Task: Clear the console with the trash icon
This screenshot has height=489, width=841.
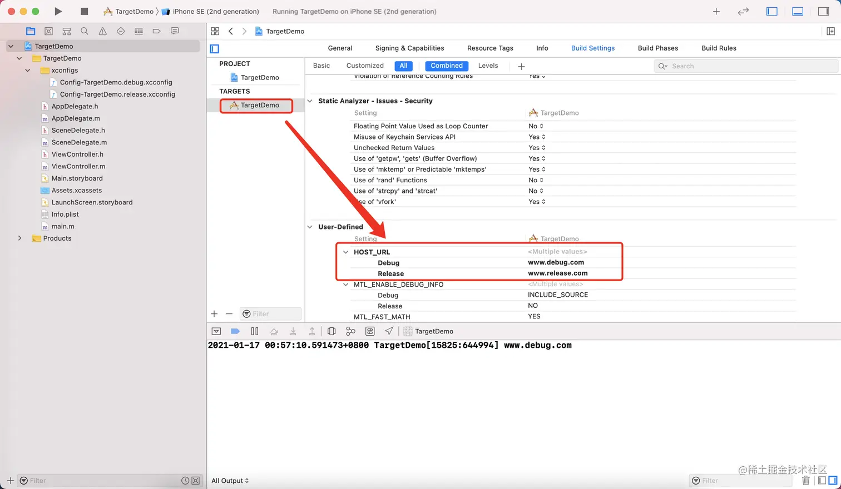Action: 806,481
